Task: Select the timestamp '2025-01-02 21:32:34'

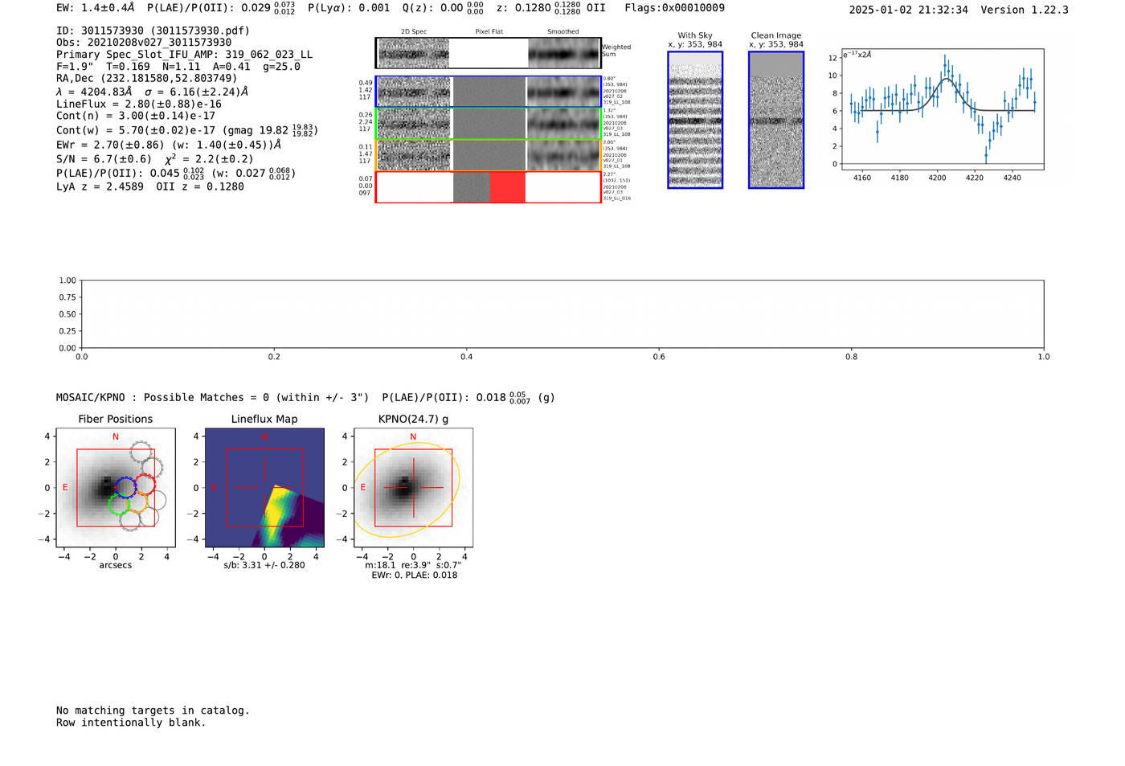Action: click(x=908, y=10)
